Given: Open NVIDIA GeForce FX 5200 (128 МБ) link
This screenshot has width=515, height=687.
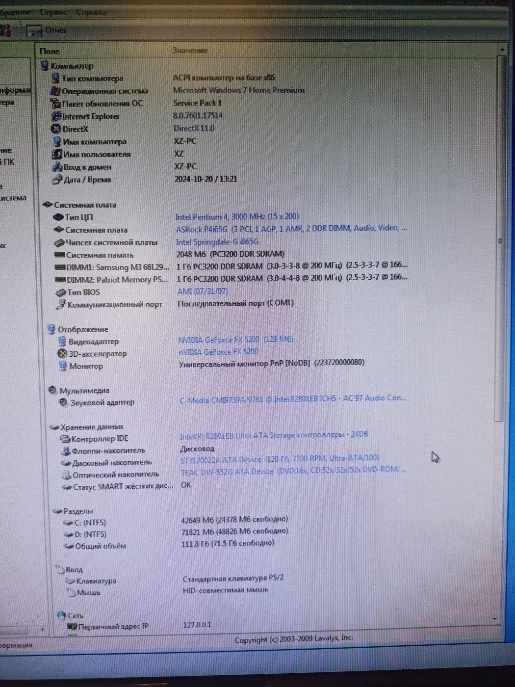Looking at the screenshot, I should 236,339.
